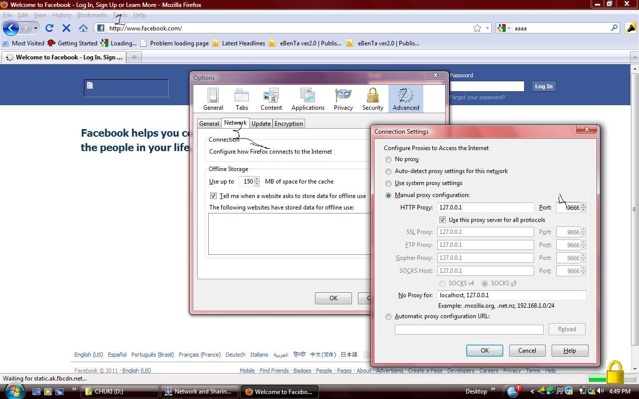Open the search engine dropdown arrow
Image resolution: width=639 pixels, height=399 pixels.
[509, 28]
